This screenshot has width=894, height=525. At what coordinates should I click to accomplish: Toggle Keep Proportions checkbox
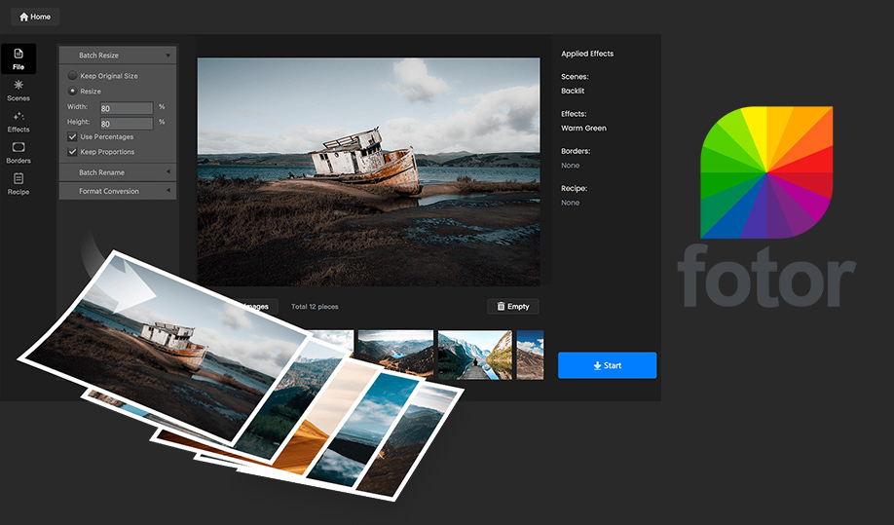(x=72, y=152)
